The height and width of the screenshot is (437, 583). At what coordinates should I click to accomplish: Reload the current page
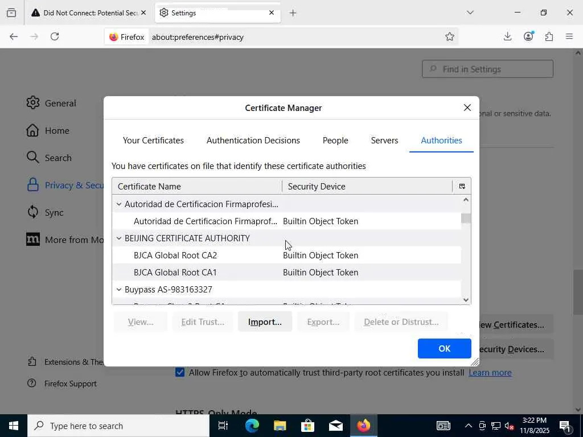[55, 36]
